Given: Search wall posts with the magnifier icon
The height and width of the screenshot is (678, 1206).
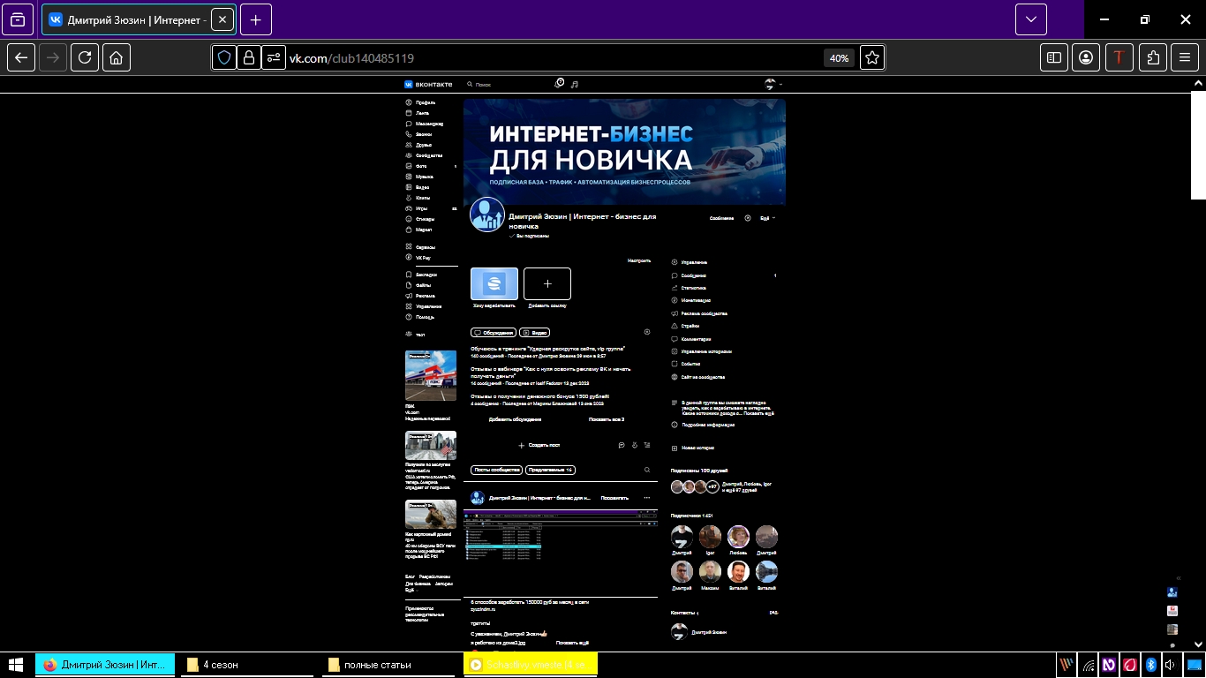Looking at the screenshot, I should (x=647, y=470).
